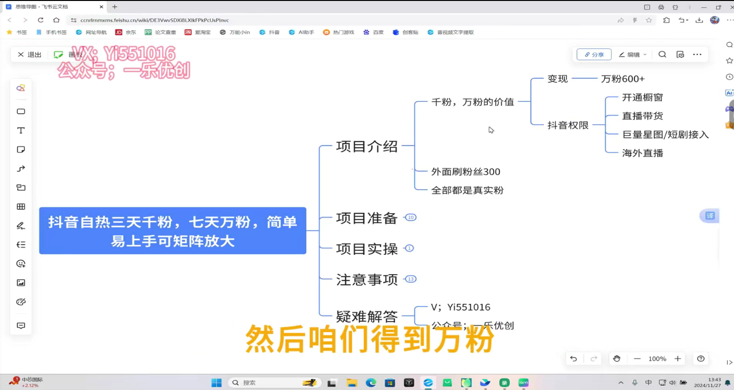Select the shape selection tool at toolbar top
The width and height of the screenshot is (734, 390).
[x=21, y=88]
